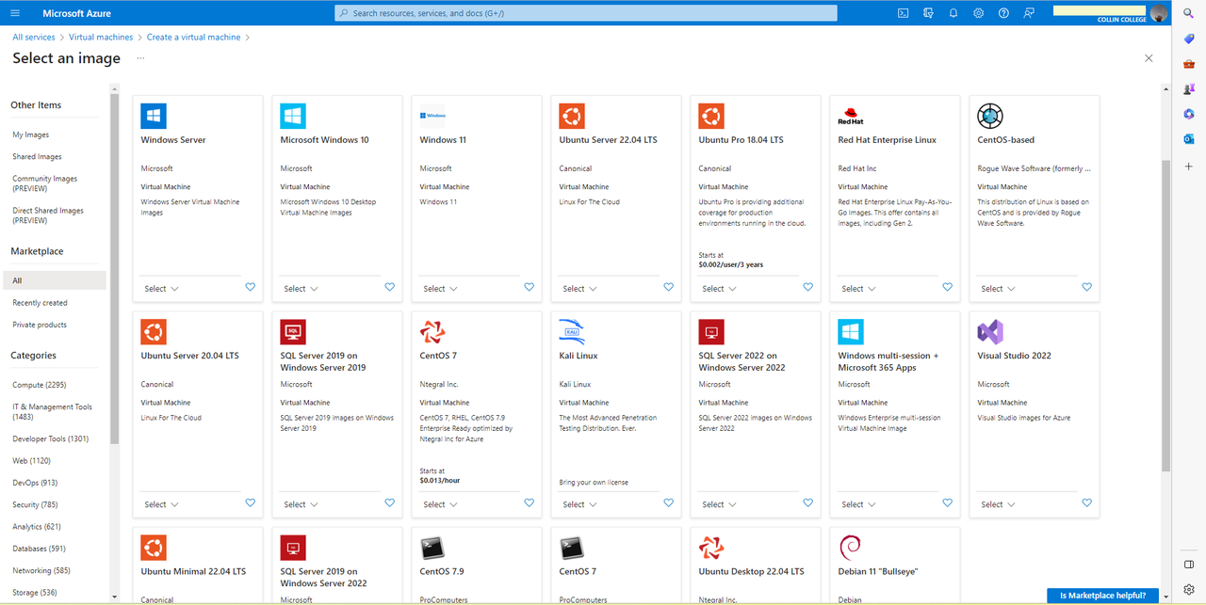The image size is (1206, 605).
Task: Expand Select dropdown for Ubuntu Server 22.04 LTS
Action: click(579, 289)
